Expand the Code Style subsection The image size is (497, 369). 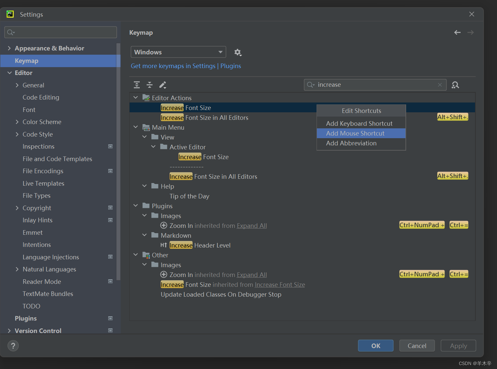pyautogui.click(x=17, y=134)
